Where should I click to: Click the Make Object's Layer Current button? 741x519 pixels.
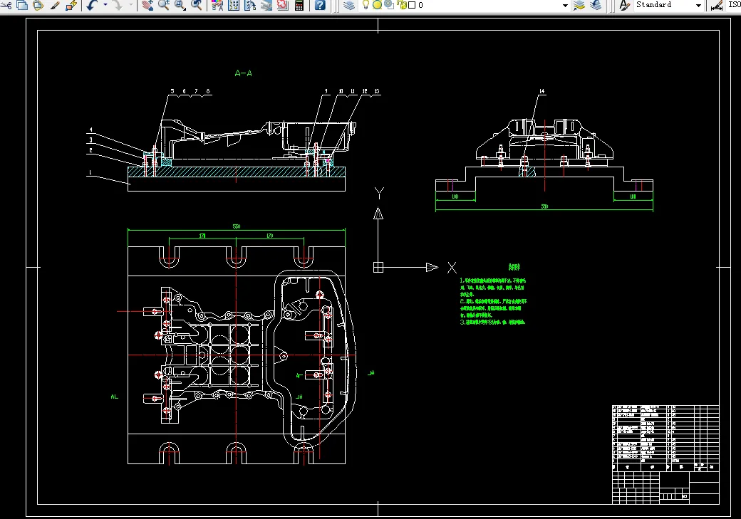click(579, 5)
